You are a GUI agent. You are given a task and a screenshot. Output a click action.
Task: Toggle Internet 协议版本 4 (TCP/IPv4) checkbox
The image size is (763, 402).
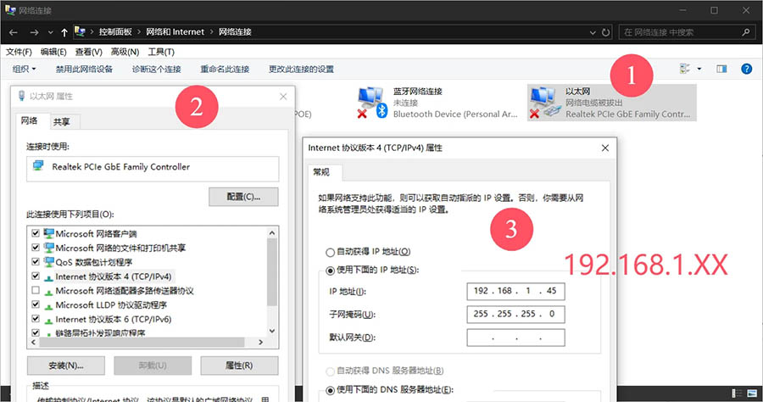point(36,276)
